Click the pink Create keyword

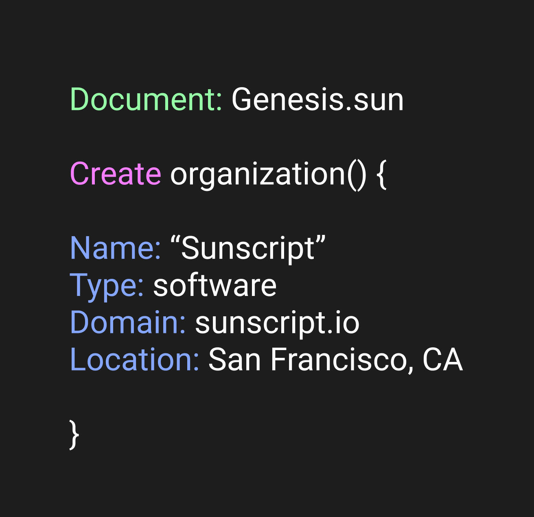116,174
